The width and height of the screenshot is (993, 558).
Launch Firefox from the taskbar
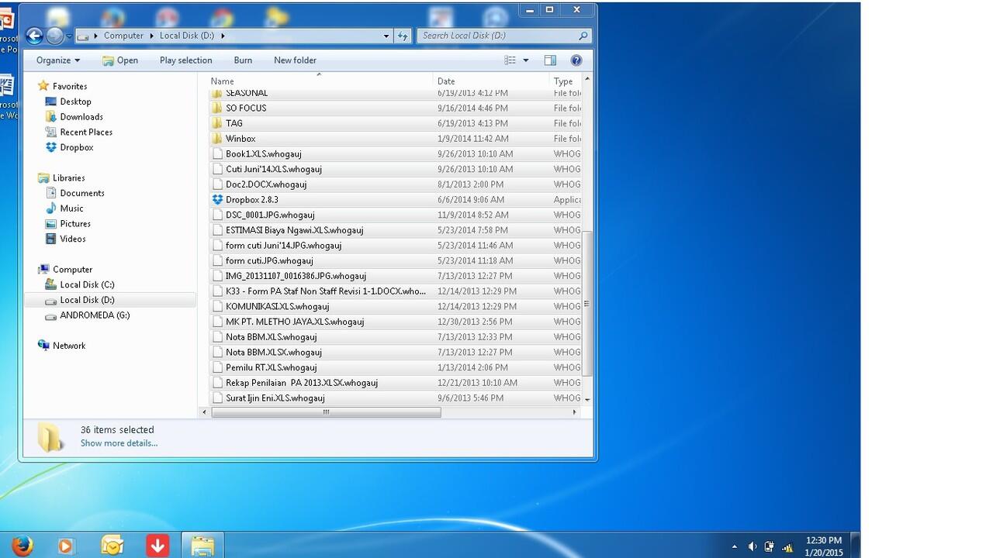(x=22, y=546)
